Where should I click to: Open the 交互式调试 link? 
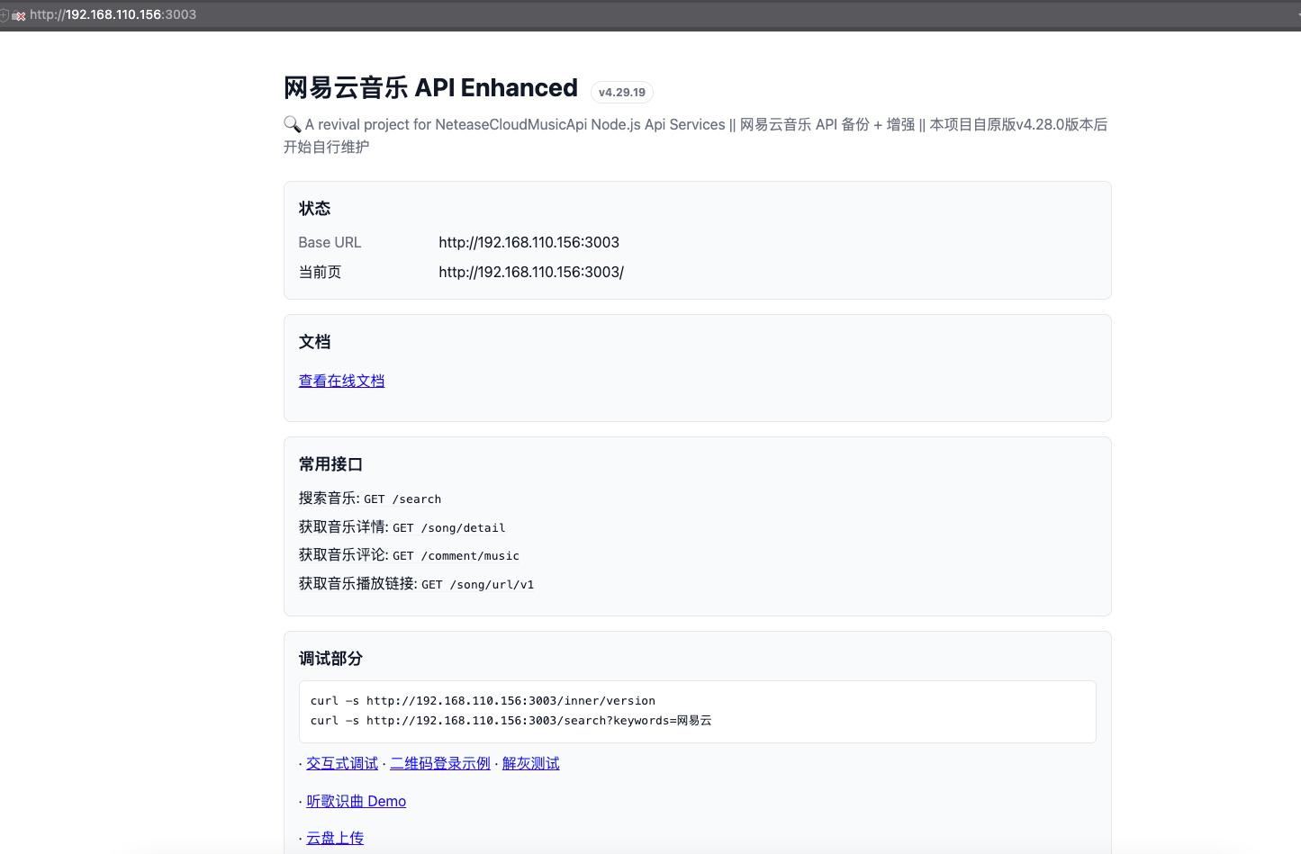341,762
